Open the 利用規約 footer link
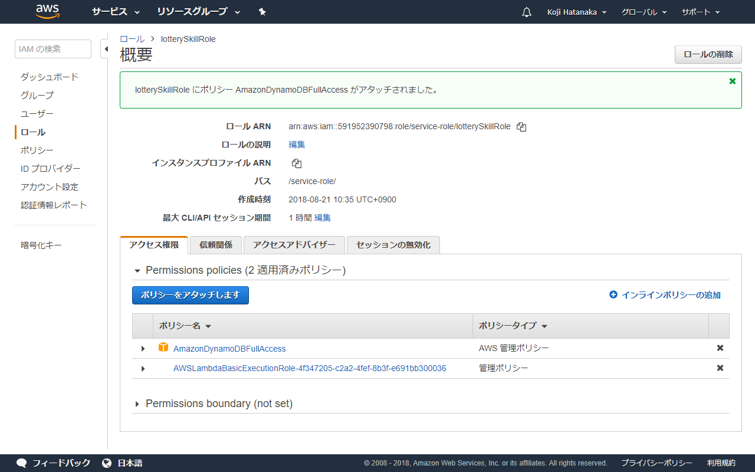The width and height of the screenshot is (755, 472). pyautogui.click(x=721, y=463)
